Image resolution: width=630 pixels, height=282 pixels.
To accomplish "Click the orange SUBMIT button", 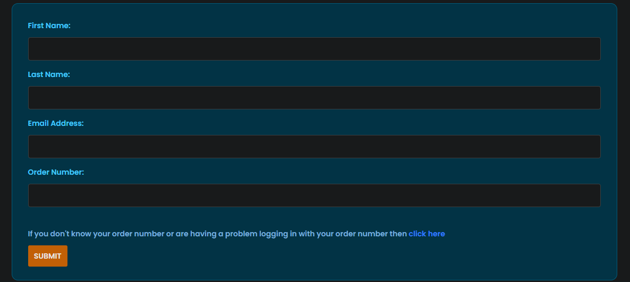I will coord(48,256).
